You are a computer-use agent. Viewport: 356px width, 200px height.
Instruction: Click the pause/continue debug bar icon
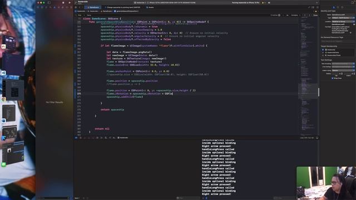click(85, 138)
